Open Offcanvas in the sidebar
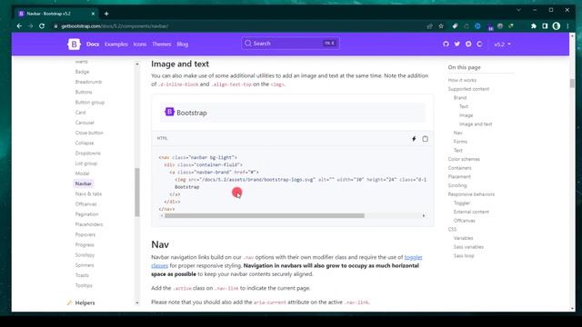Image resolution: width=582 pixels, height=327 pixels. point(85,203)
